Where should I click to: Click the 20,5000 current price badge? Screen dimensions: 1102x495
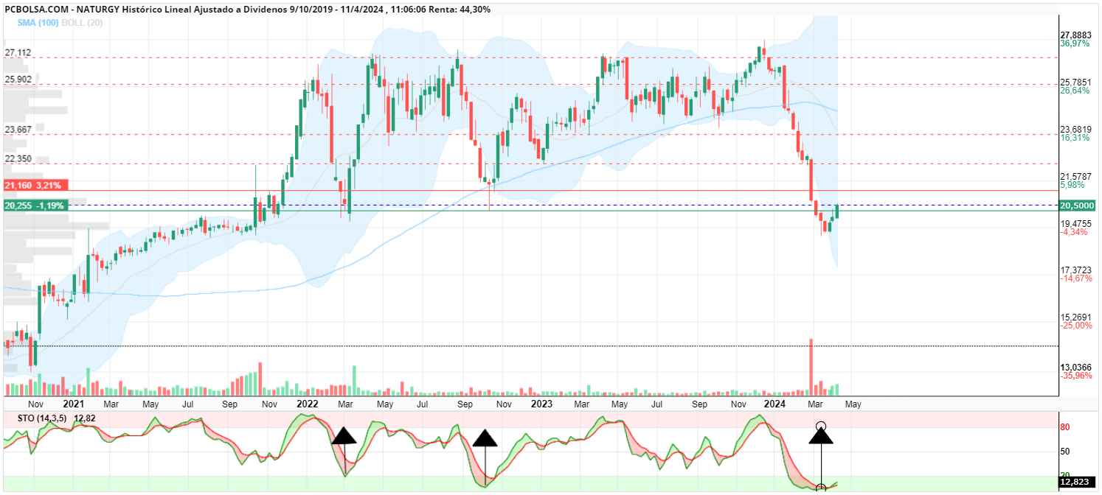(x=1077, y=205)
